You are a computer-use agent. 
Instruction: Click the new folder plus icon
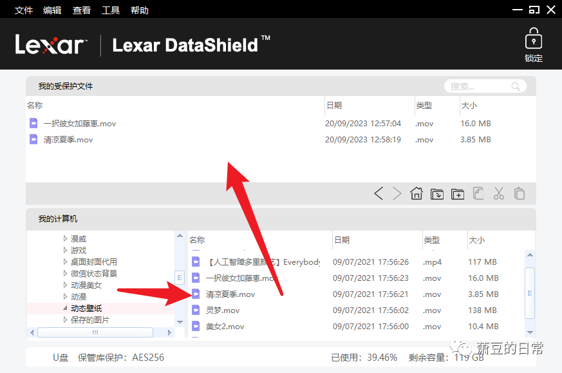[x=458, y=194]
